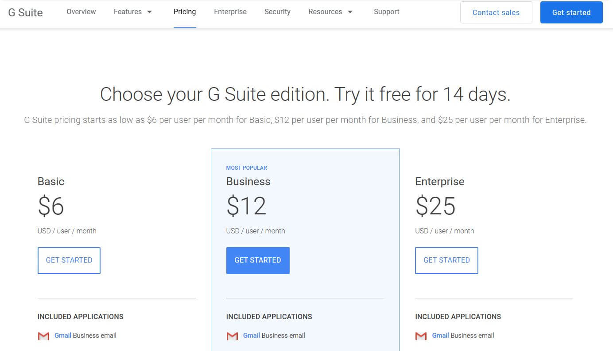Image resolution: width=613 pixels, height=351 pixels.
Task: Open the Gmail link in Basic plan
Action: 62,336
